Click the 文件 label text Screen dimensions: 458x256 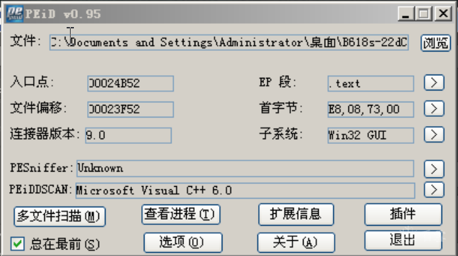(26, 42)
